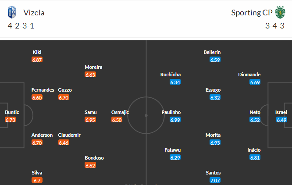This screenshot has width=292, height=185.
Task: Select Claudemir's 6.46 rating badge
Action: (x=64, y=142)
